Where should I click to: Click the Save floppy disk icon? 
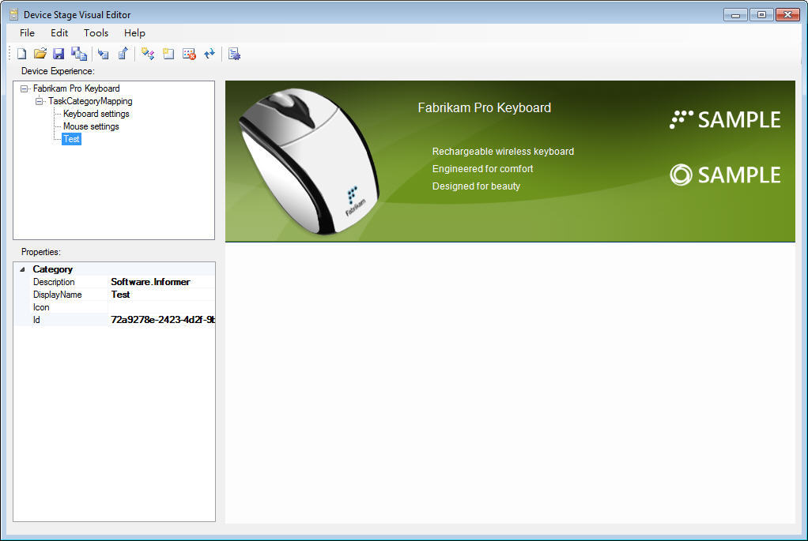coord(59,54)
